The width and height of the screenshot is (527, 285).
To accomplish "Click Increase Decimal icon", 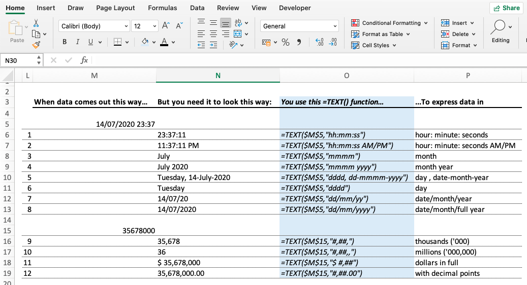I will (320, 42).
